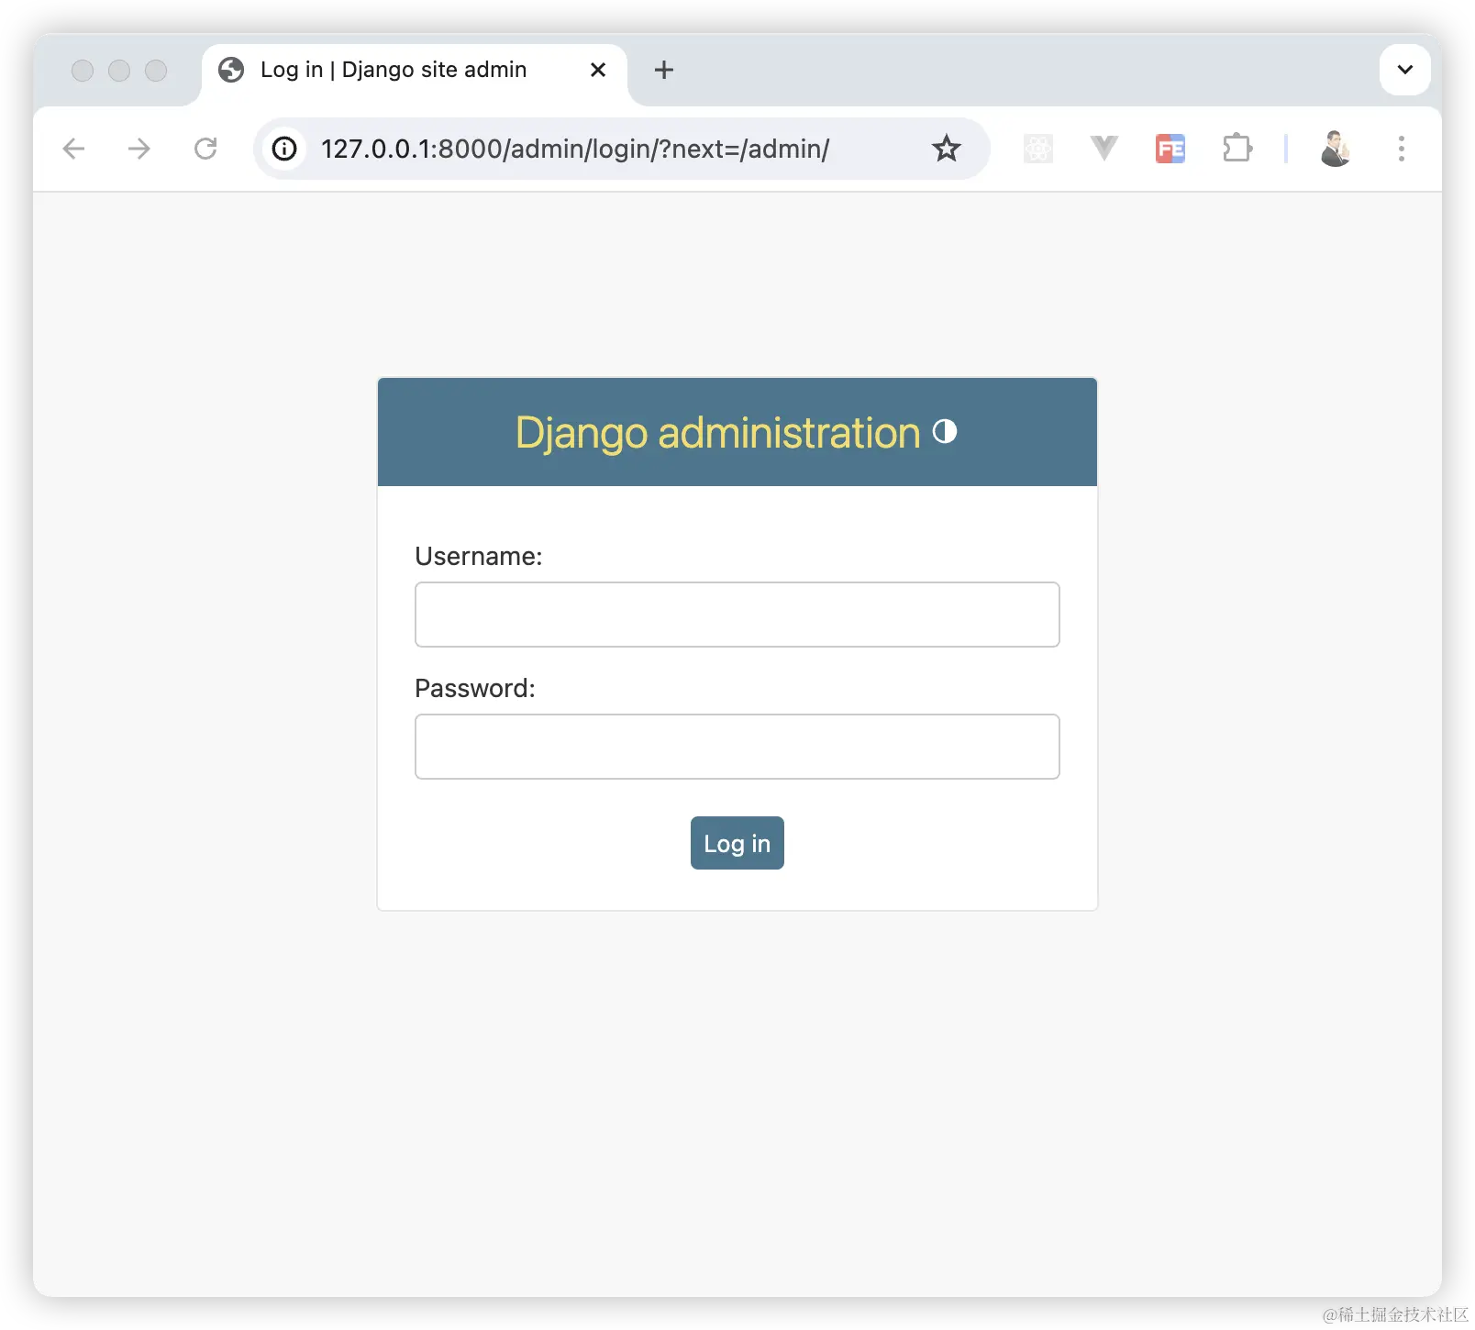Select the address bar URL text
This screenshot has width=1475, height=1330.
click(575, 149)
